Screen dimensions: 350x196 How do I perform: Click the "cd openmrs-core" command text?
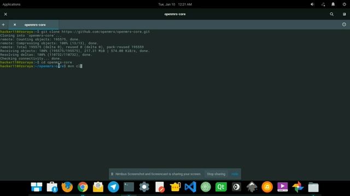[56, 63]
